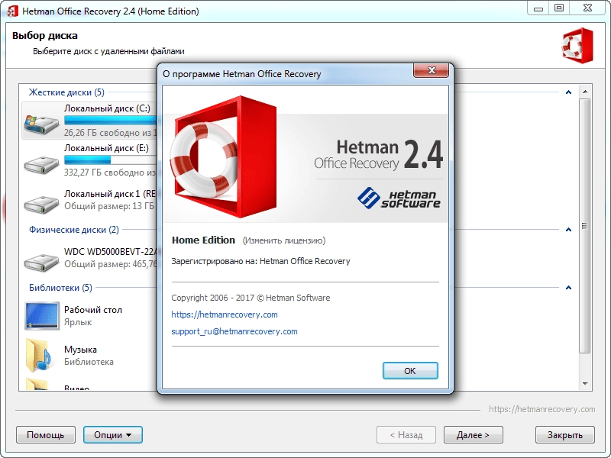Click the Copyright 2006 - 2017 text
Image resolution: width=611 pixels, height=458 pixels.
[251, 298]
